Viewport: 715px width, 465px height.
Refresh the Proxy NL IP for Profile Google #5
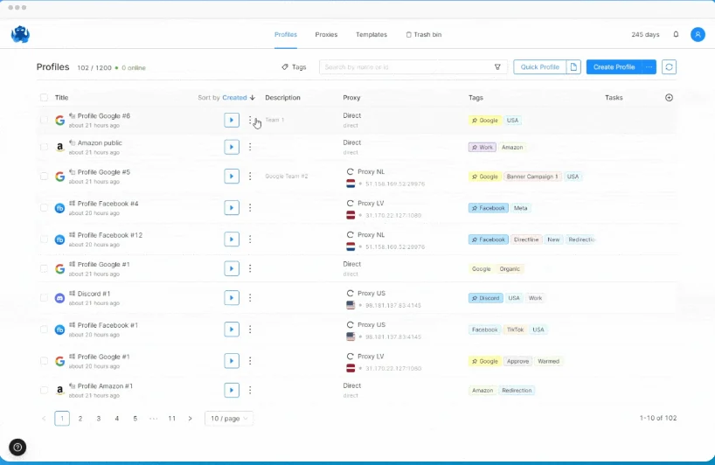coord(350,172)
